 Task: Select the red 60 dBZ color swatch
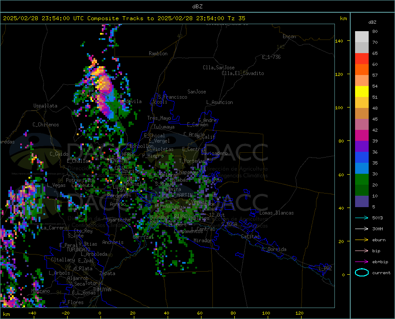[x=362, y=59]
